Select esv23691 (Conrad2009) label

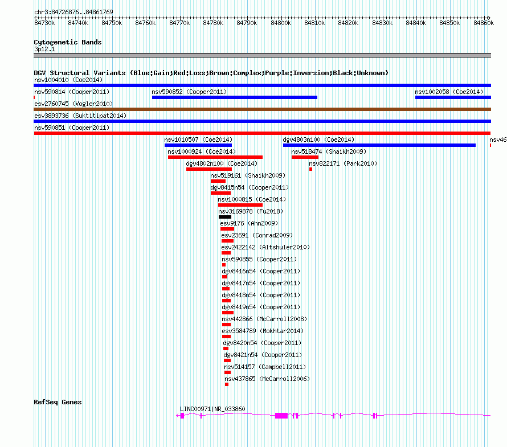[257, 235]
